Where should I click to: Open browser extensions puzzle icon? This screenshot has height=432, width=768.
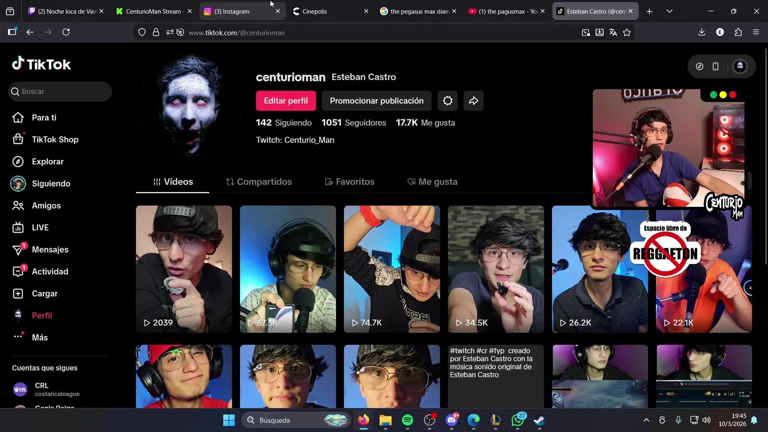(x=738, y=32)
